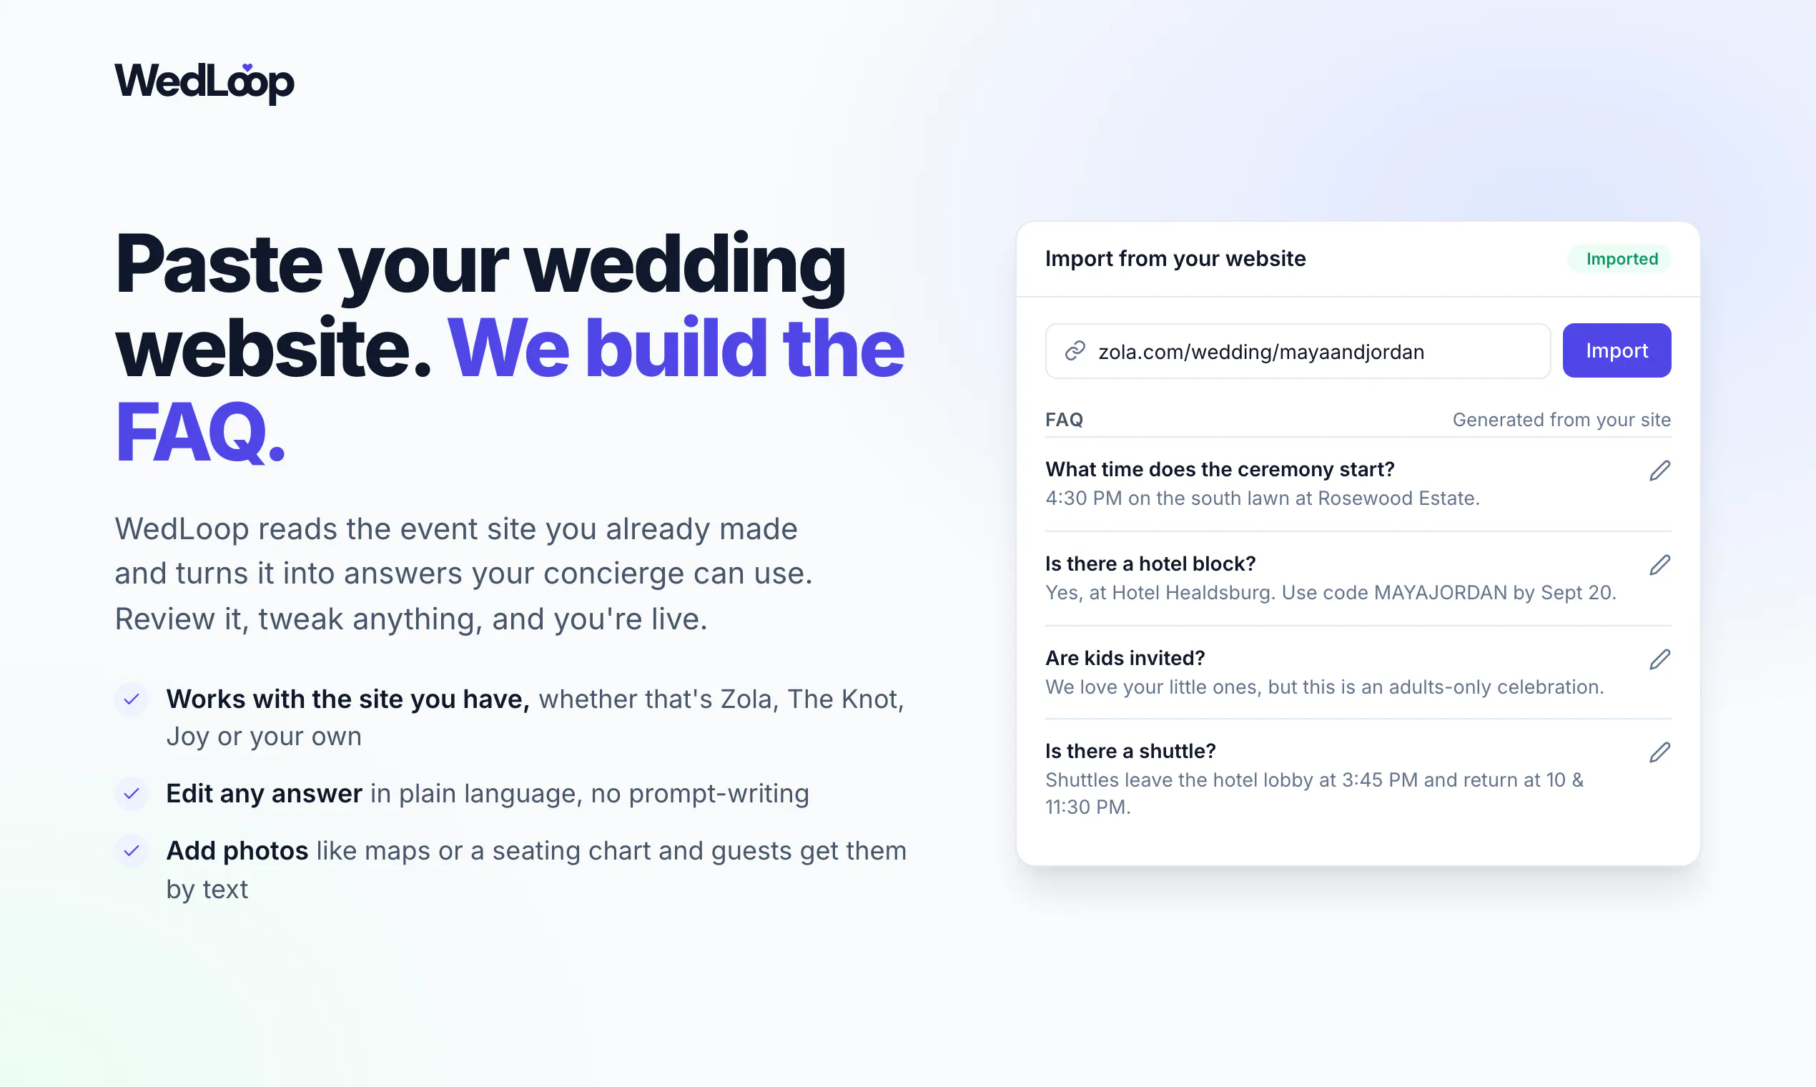Select 'Is there a shuttle?' question

tap(1130, 752)
